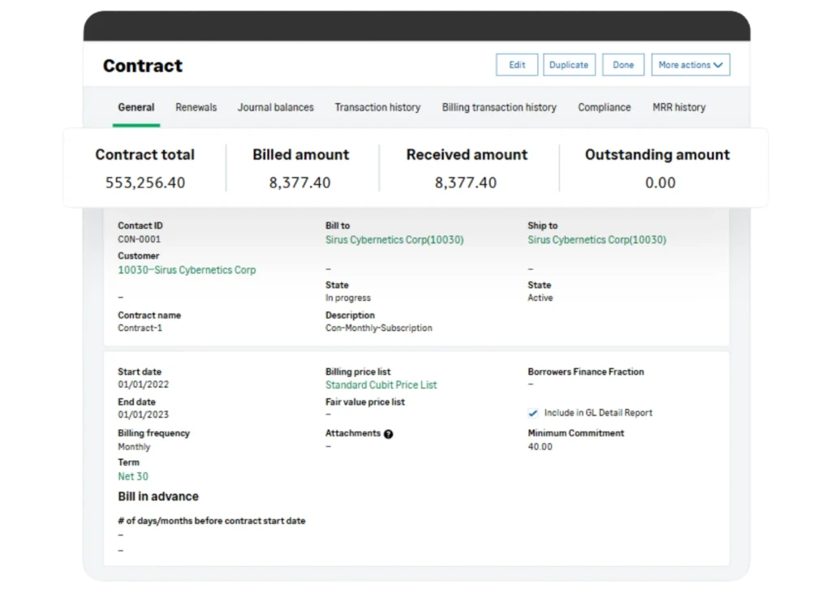Click the contract ID CON-0001
Viewport: 831px width, 593px height.
coord(139,239)
